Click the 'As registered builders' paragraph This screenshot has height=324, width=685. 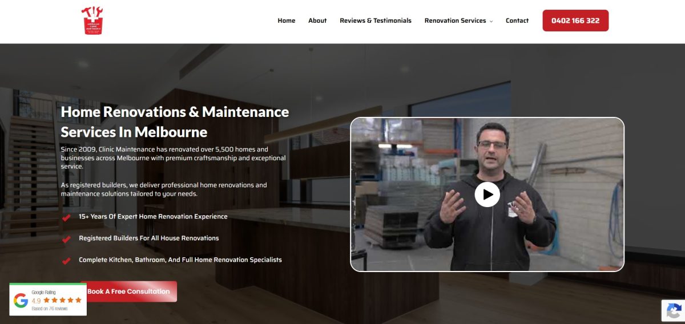point(164,189)
